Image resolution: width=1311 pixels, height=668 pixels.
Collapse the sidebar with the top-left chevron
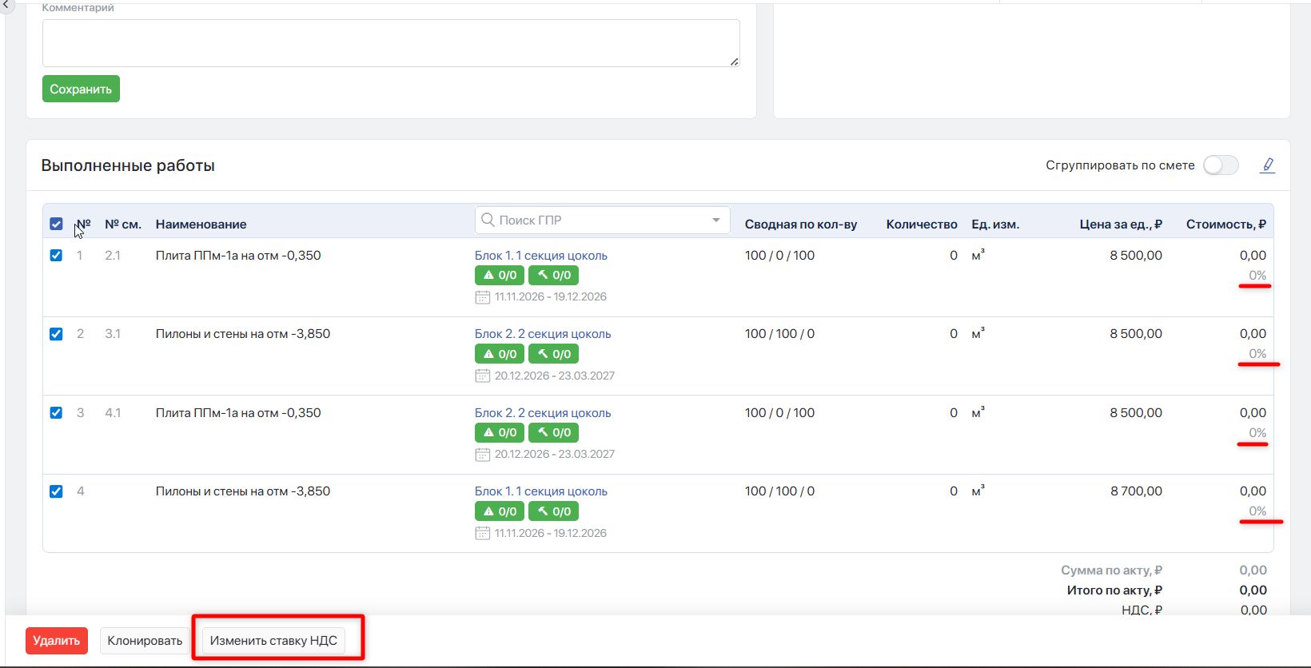coord(6,5)
